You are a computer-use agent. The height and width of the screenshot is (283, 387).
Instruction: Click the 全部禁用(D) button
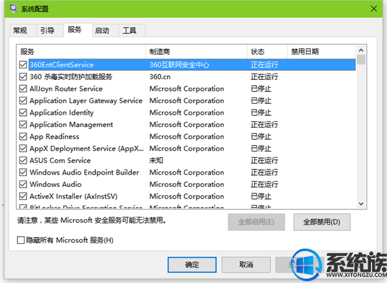(x=322, y=222)
